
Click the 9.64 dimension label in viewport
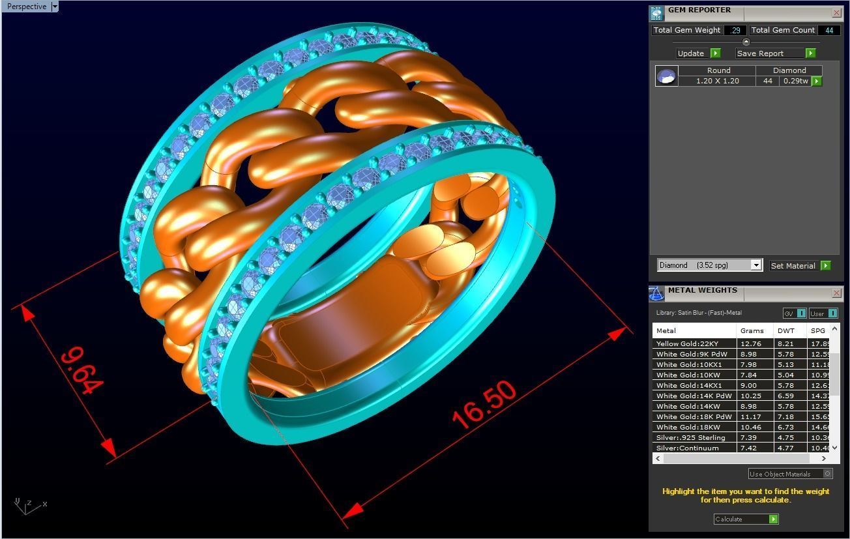coord(82,371)
